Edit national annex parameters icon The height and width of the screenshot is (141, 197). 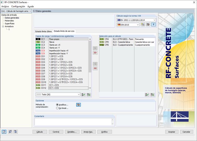[x=148, y=25]
